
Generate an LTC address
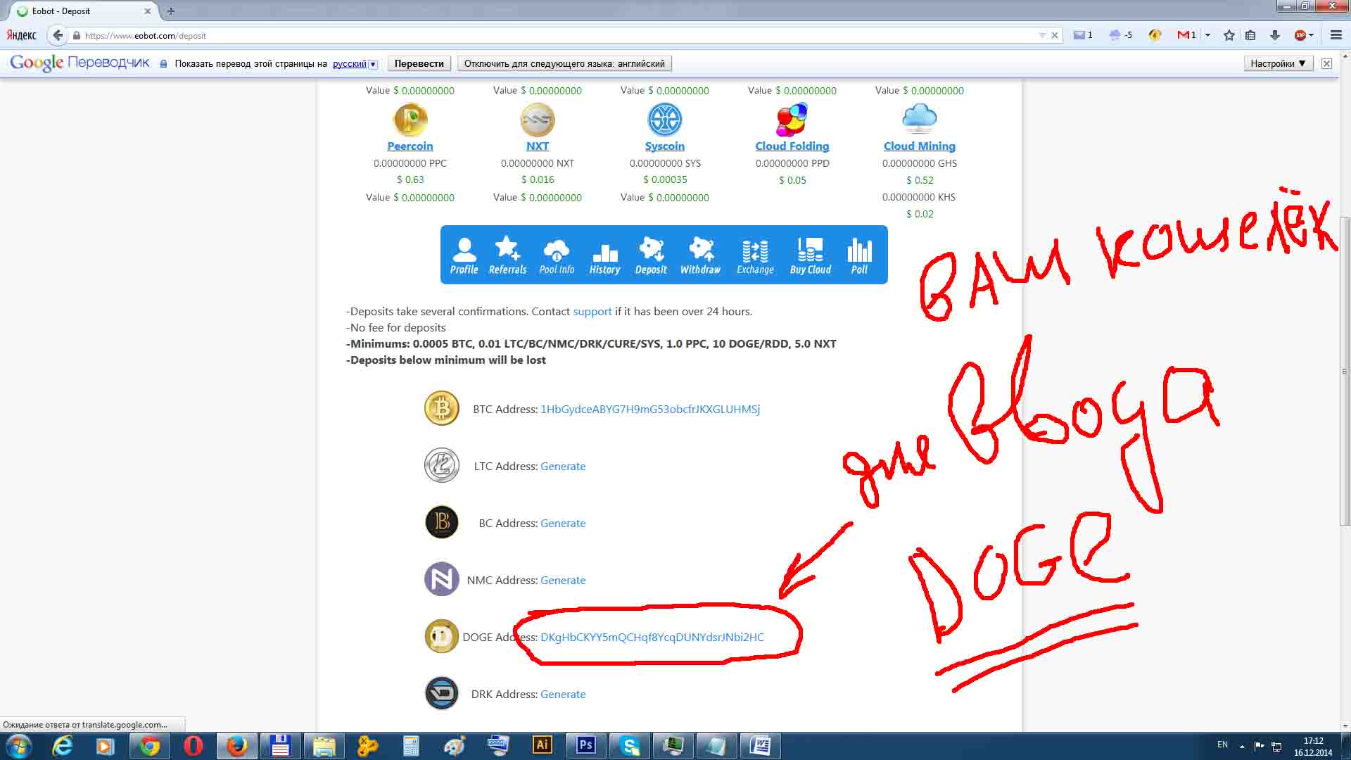click(x=563, y=466)
